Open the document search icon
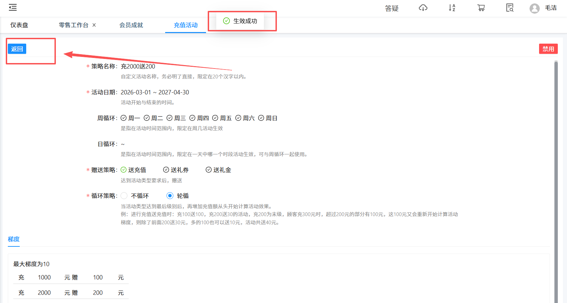Image resolution: width=567 pixels, height=303 pixels. click(510, 8)
